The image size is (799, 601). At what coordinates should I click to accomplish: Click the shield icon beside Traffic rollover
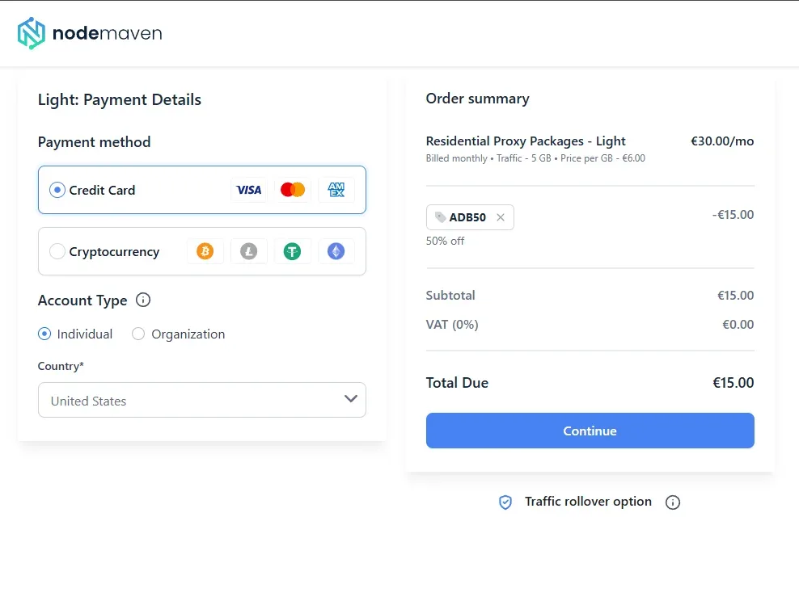(505, 502)
